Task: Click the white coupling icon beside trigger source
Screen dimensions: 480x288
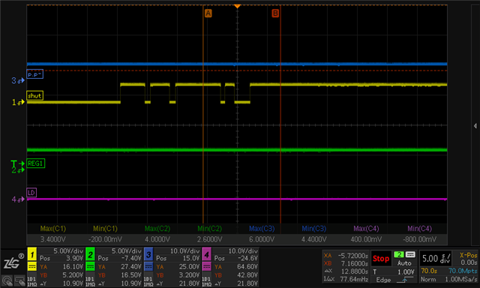Action: point(410,255)
